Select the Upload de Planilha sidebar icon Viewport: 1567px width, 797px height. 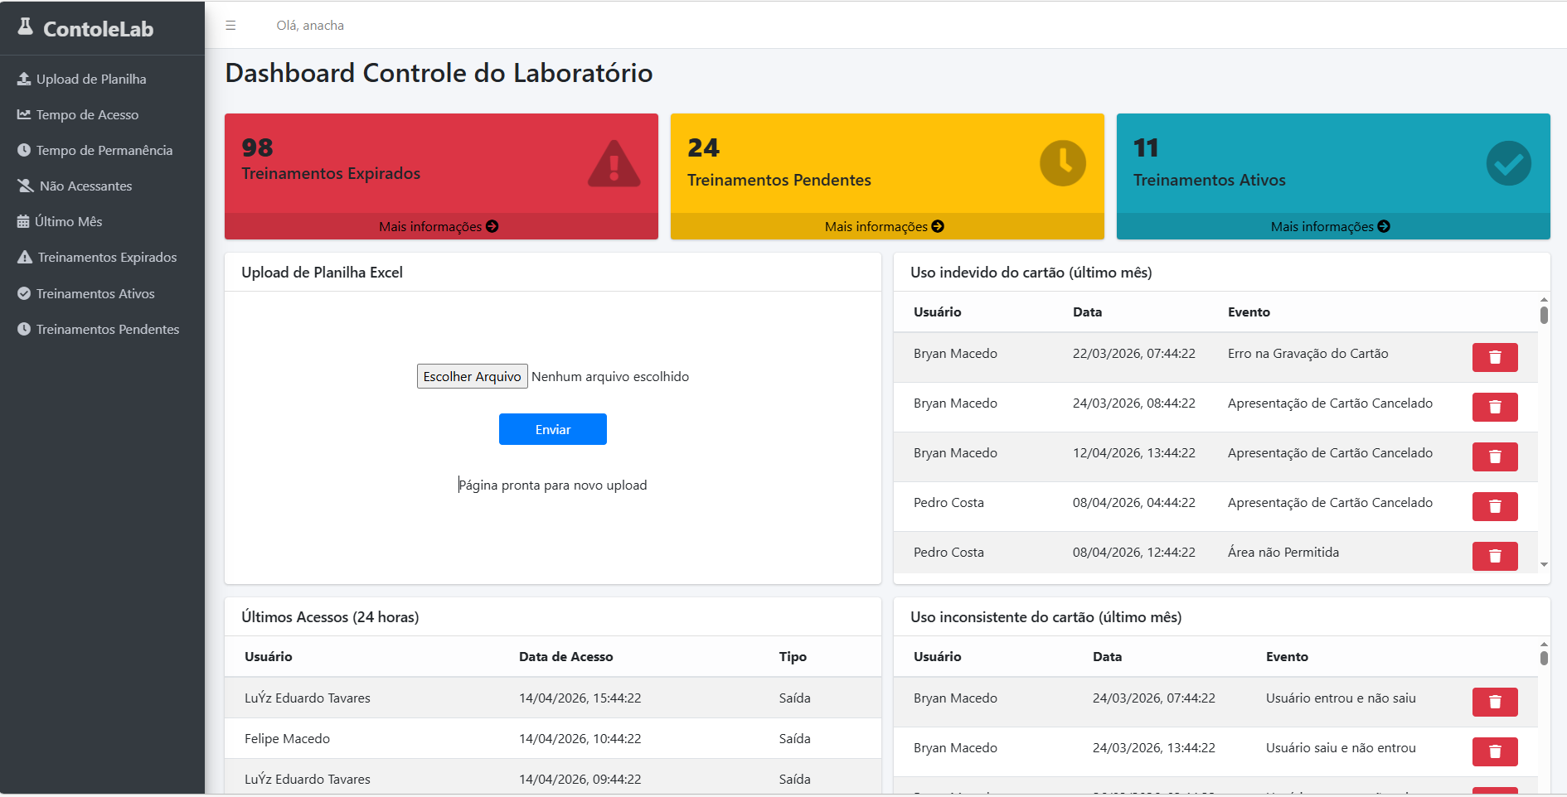coord(24,79)
